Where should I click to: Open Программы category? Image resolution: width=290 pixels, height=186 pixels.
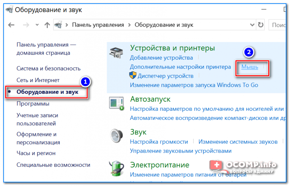(33, 104)
